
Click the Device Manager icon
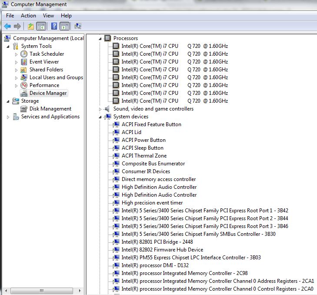click(x=24, y=93)
